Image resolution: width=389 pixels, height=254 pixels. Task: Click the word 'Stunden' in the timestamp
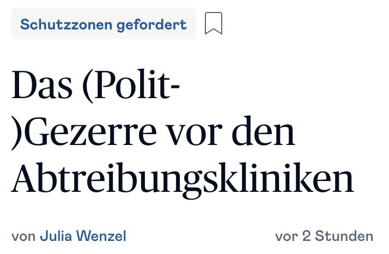(x=344, y=236)
